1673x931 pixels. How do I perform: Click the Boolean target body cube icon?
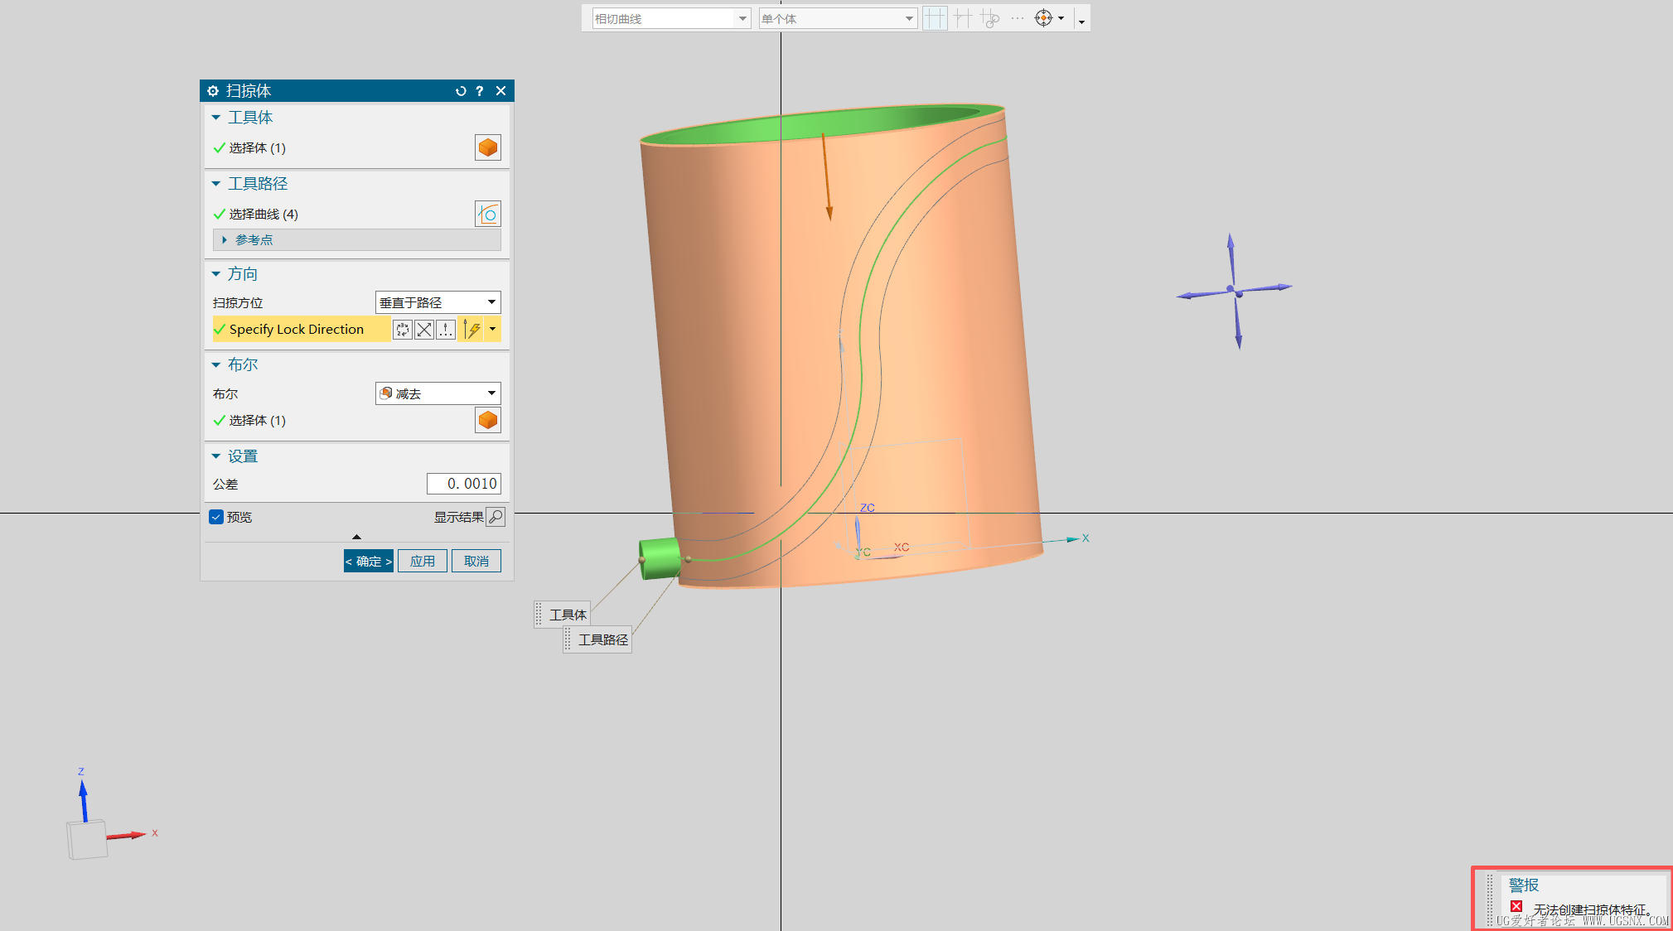488,420
